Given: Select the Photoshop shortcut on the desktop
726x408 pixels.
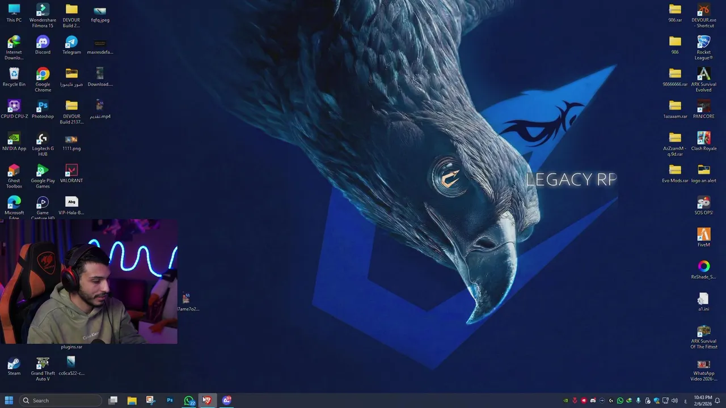Looking at the screenshot, I should (x=43, y=110).
